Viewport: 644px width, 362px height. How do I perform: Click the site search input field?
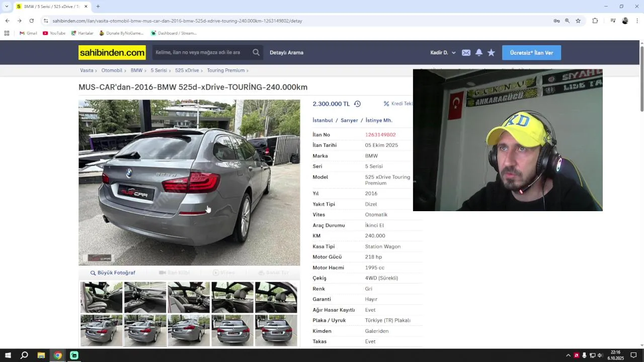pos(201,52)
